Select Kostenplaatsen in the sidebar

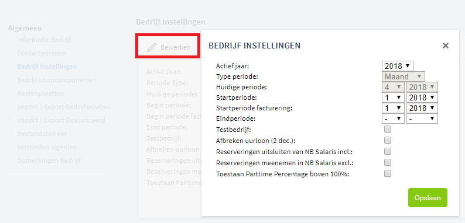tap(41, 93)
